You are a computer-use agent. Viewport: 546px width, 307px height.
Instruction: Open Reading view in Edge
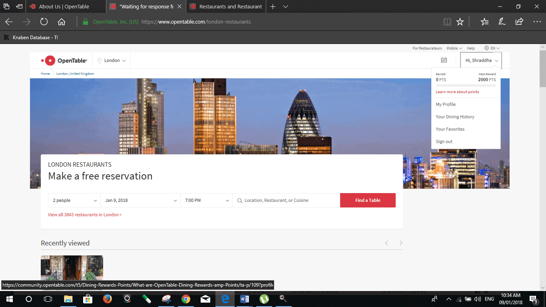pos(447,22)
